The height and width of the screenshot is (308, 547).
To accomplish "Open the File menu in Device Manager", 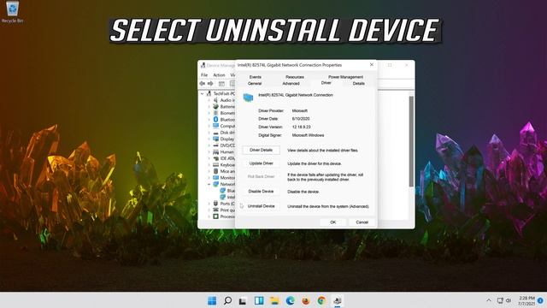I will coord(204,75).
